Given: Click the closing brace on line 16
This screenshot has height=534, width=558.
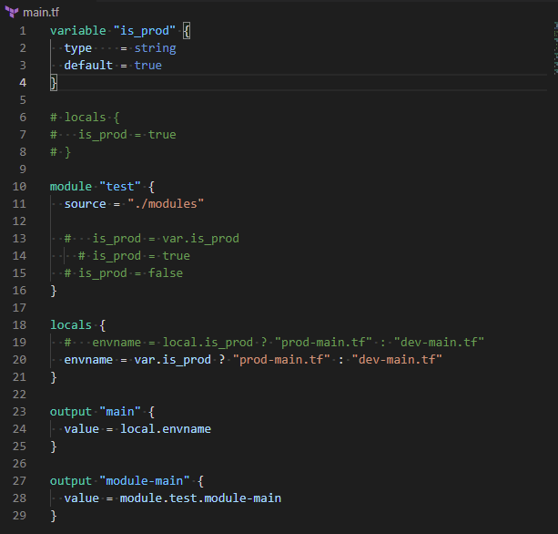Looking at the screenshot, I should [x=54, y=291].
